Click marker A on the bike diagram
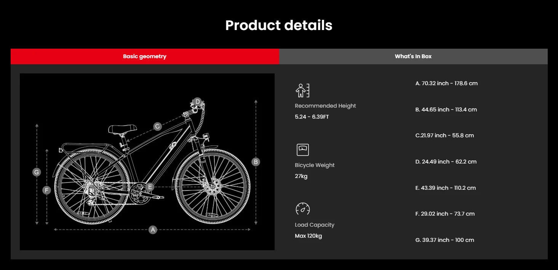The width and height of the screenshot is (558, 270). pos(153,230)
